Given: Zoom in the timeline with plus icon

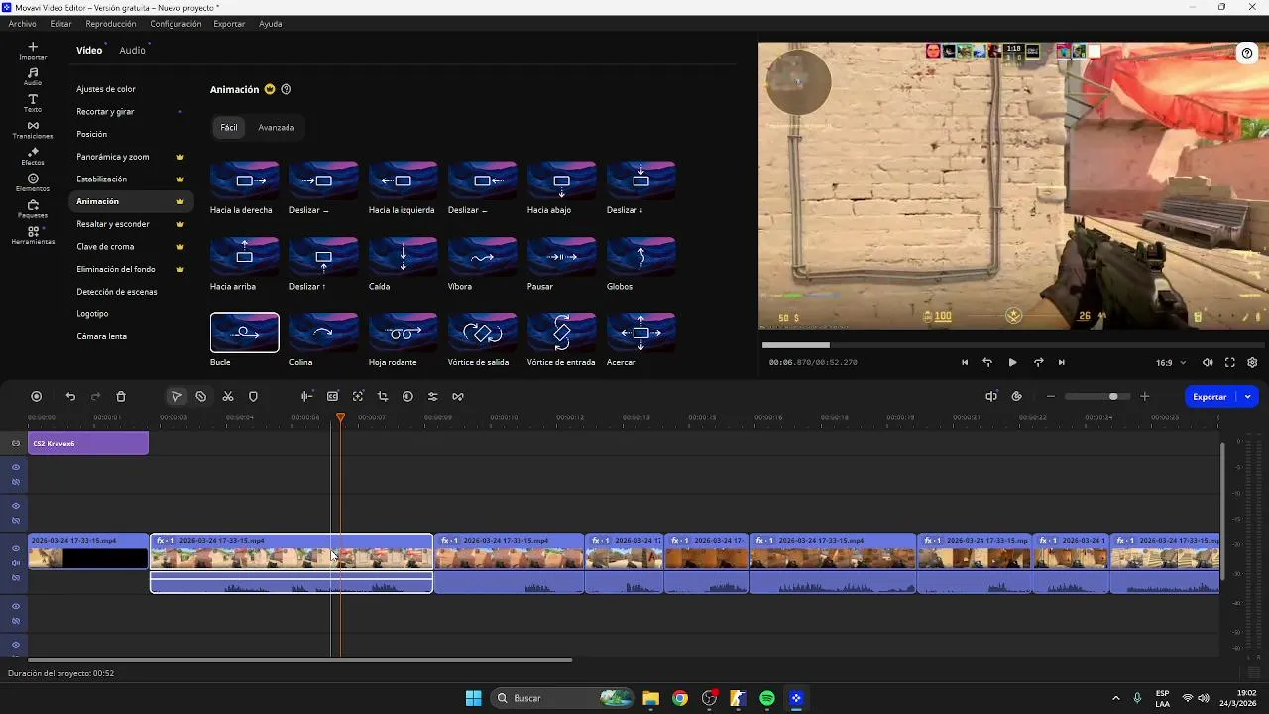Looking at the screenshot, I should pyautogui.click(x=1145, y=396).
